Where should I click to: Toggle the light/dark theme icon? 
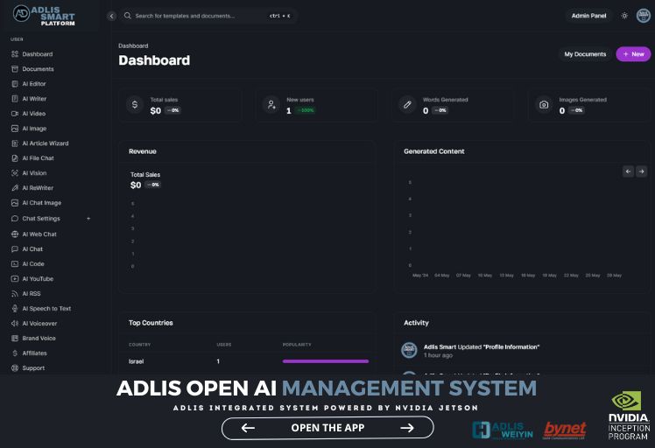pyautogui.click(x=624, y=16)
